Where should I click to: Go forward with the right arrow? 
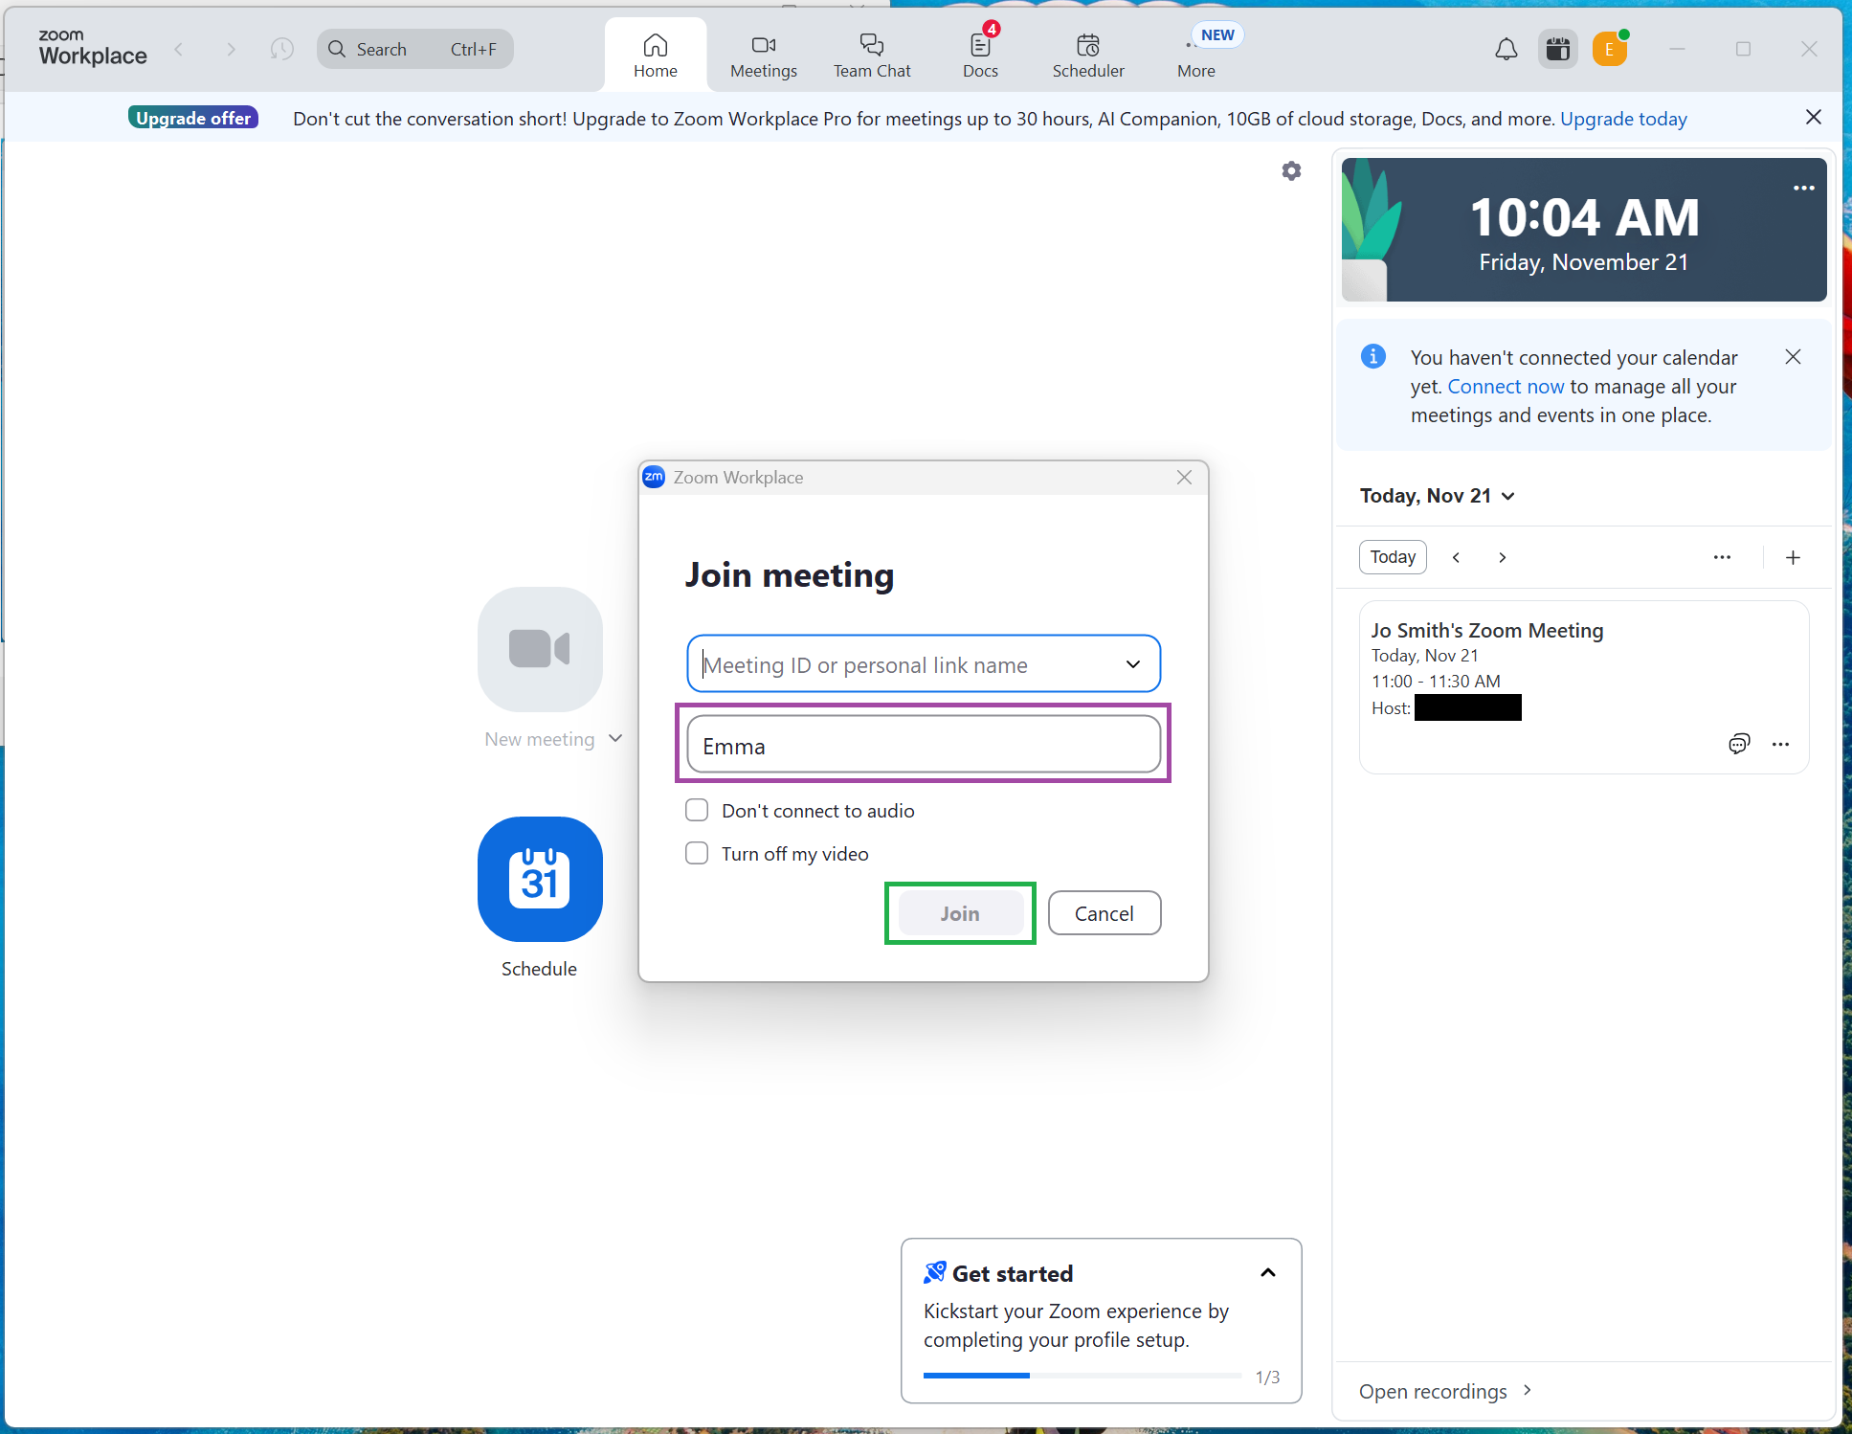(x=231, y=49)
